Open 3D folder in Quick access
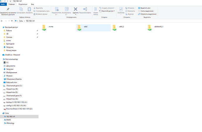The width and height of the screenshot is (202, 132). pyautogui.click(x=7, y=34)
